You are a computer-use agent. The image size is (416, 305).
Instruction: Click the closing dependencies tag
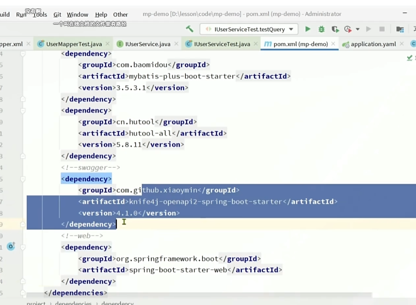75,293
